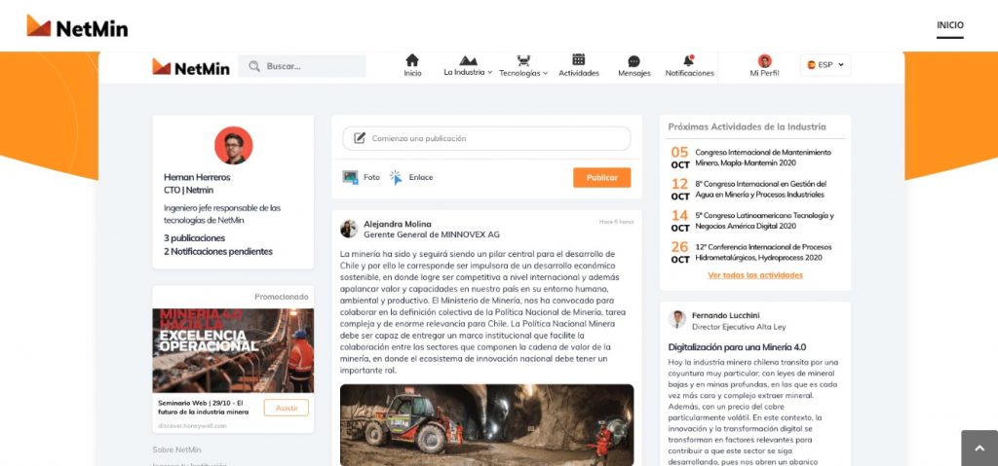Go to the Inicio home icon
Viewport: 998px width, 466px height.
pos(412,60)
